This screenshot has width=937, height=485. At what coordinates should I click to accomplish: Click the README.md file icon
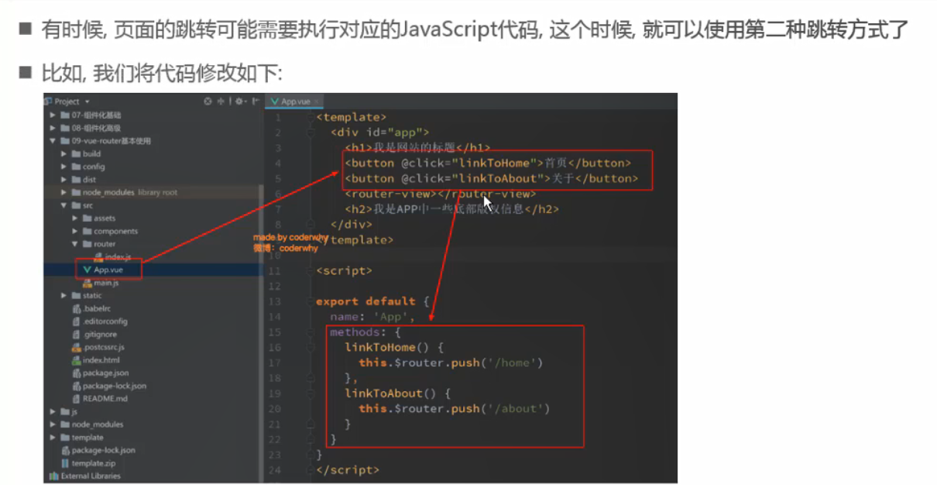76,399
